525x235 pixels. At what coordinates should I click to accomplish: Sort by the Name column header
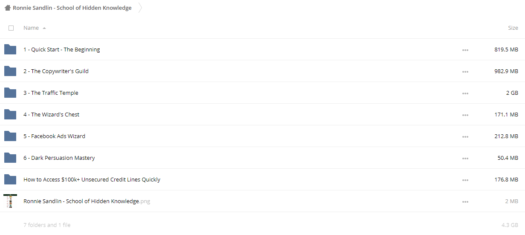(31, 28)
